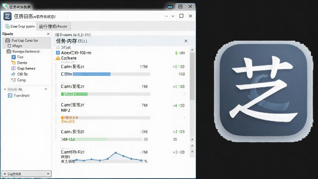This screenshot has height=179, width=318.
Task: Select the 'Cackere' row label
Action: coord(69,58)
